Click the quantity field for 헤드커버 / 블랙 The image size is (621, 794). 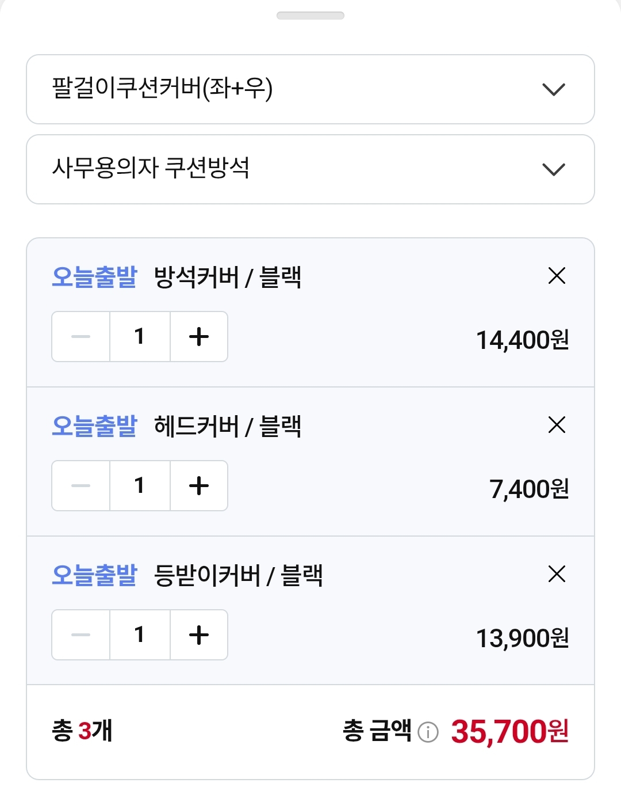pyautogui.click(x=140, y=485)
